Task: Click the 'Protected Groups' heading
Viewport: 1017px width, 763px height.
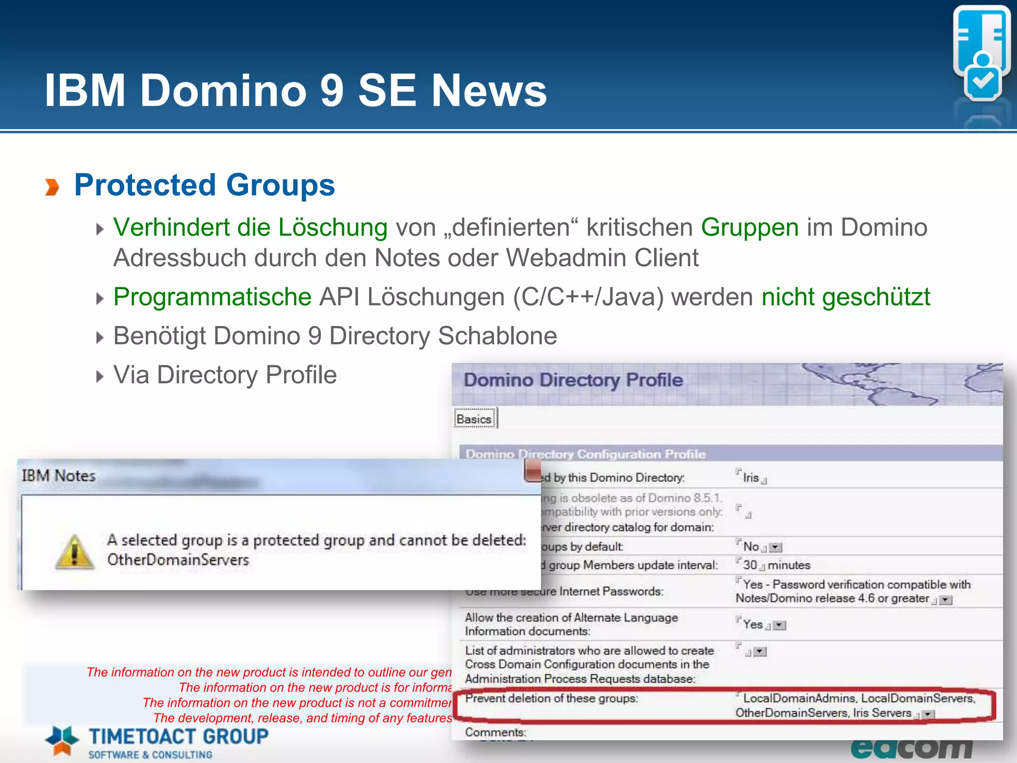Action: pyautogui.click(x=205, y=185)
